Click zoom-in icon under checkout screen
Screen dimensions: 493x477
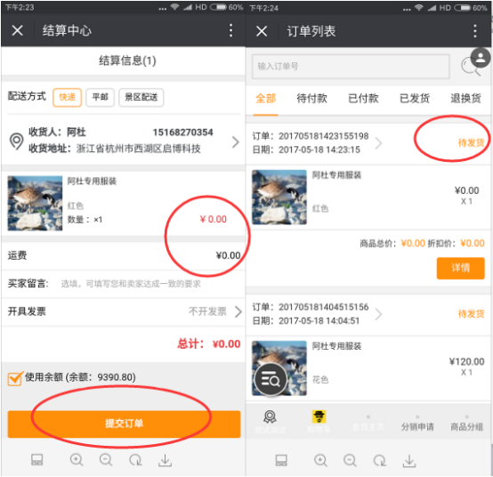tap(77, 460)
